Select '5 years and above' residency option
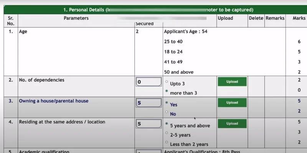Image resolution: width=307 pixels, height=153 pixels. (167, 124)
